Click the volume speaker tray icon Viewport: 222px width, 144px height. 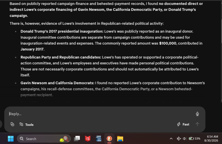click(x=184, y=139)
